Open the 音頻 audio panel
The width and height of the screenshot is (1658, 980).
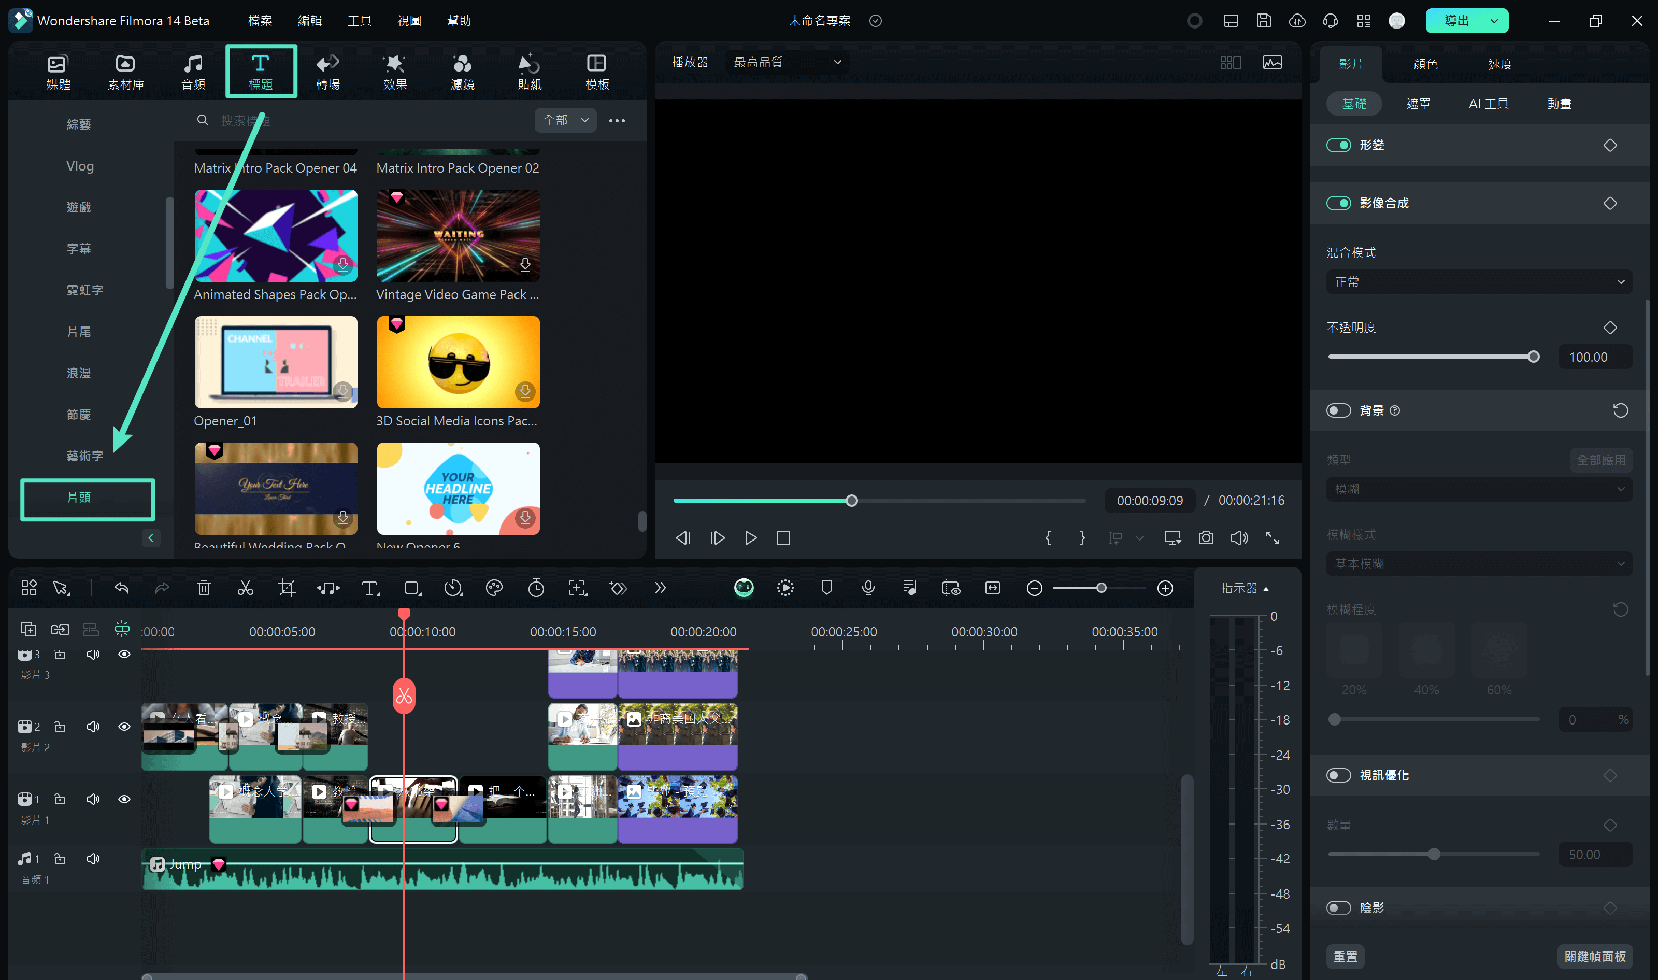[193, 72]
